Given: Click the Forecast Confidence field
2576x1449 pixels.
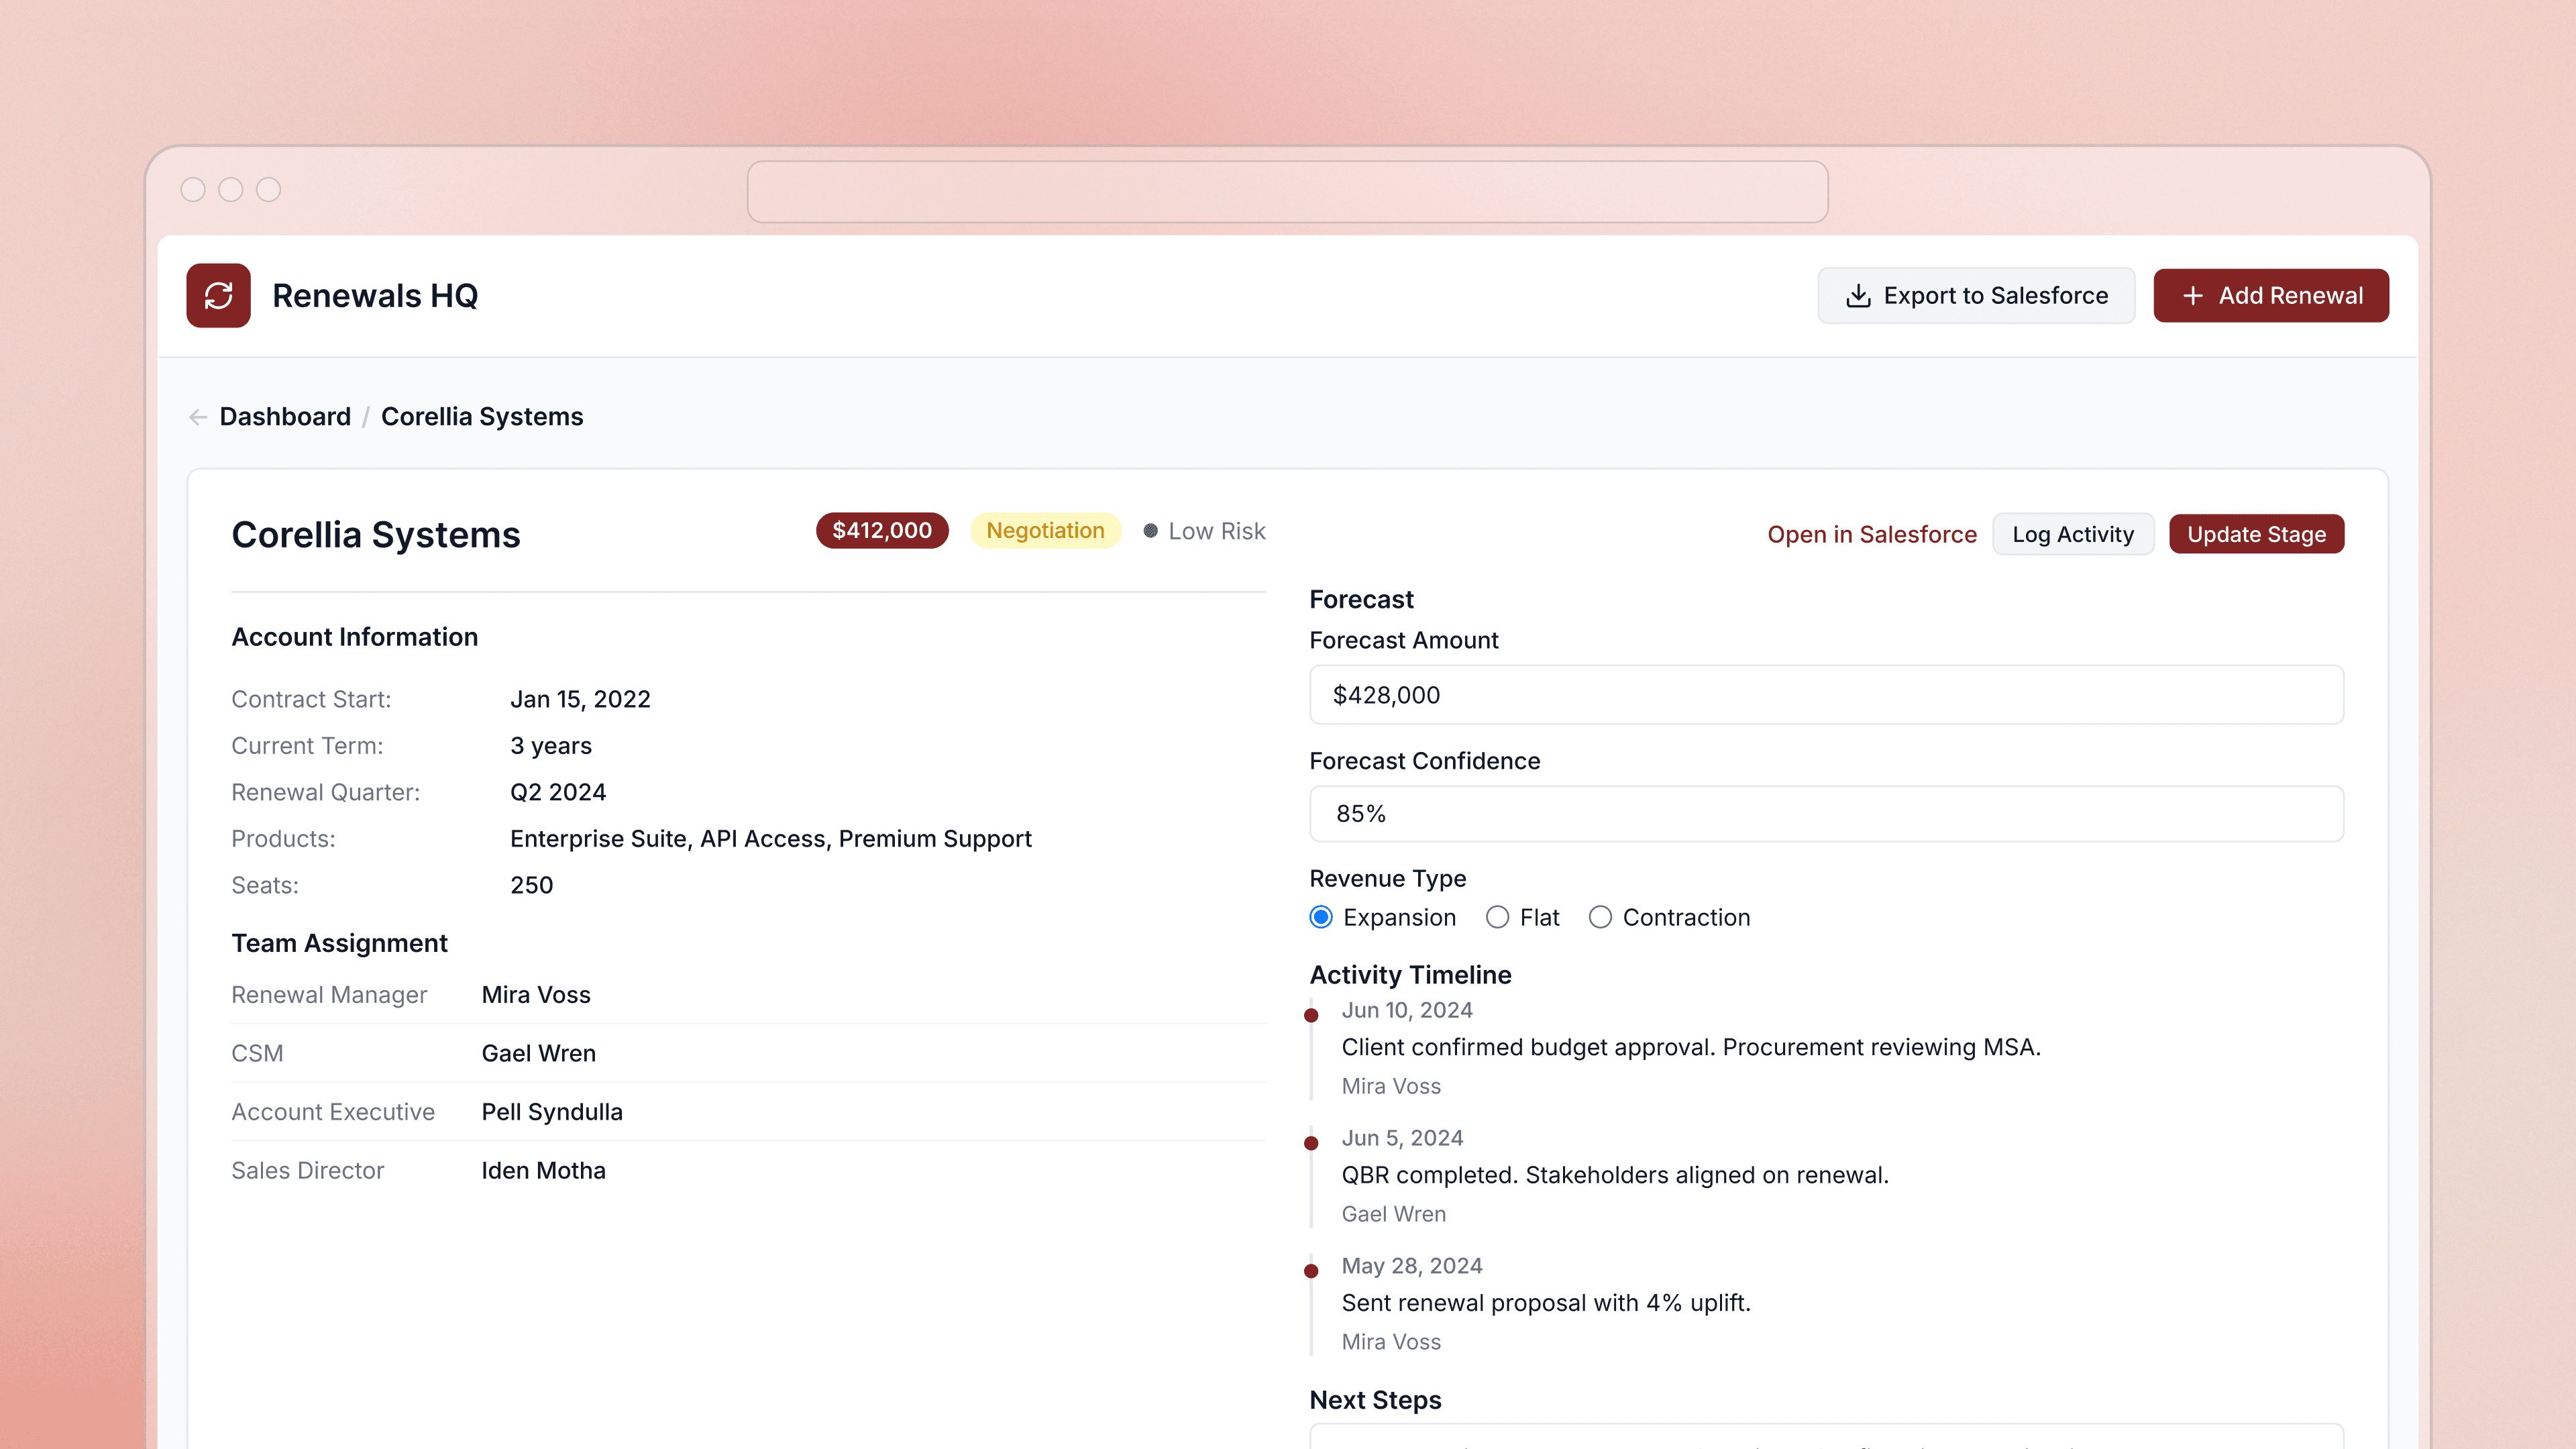Looking at the screenshot, I should tap(1826, 814).
